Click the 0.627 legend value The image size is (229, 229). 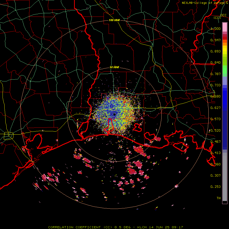click(216, 108)
